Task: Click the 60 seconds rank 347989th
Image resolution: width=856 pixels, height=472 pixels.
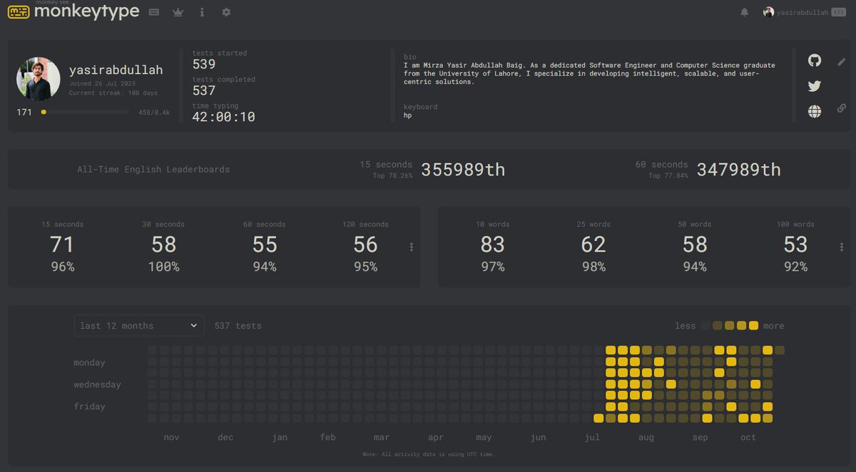Action: click(x=739, y=170)
